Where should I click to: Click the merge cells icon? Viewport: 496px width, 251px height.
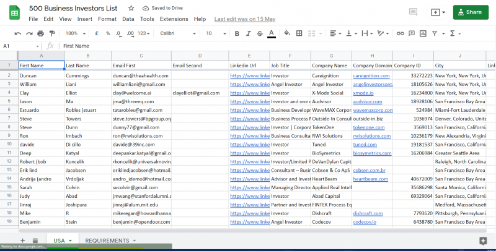click(x=312, y=33)
